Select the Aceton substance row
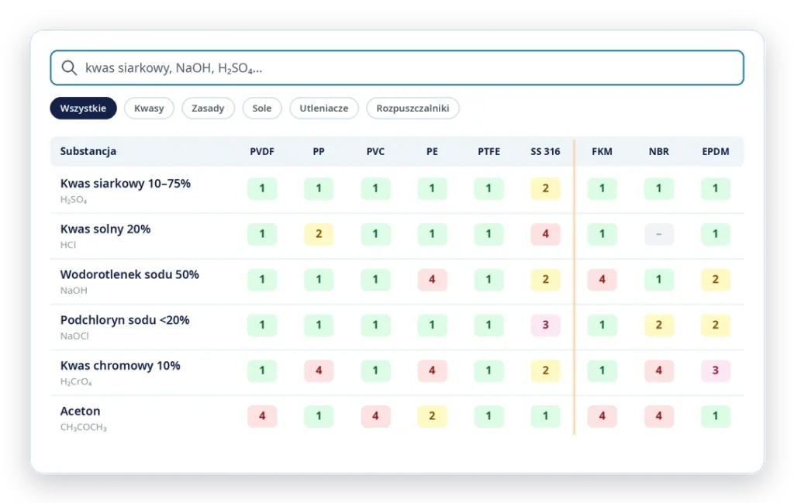This screenshot has height=503, width=794. [x=397, y=418]
